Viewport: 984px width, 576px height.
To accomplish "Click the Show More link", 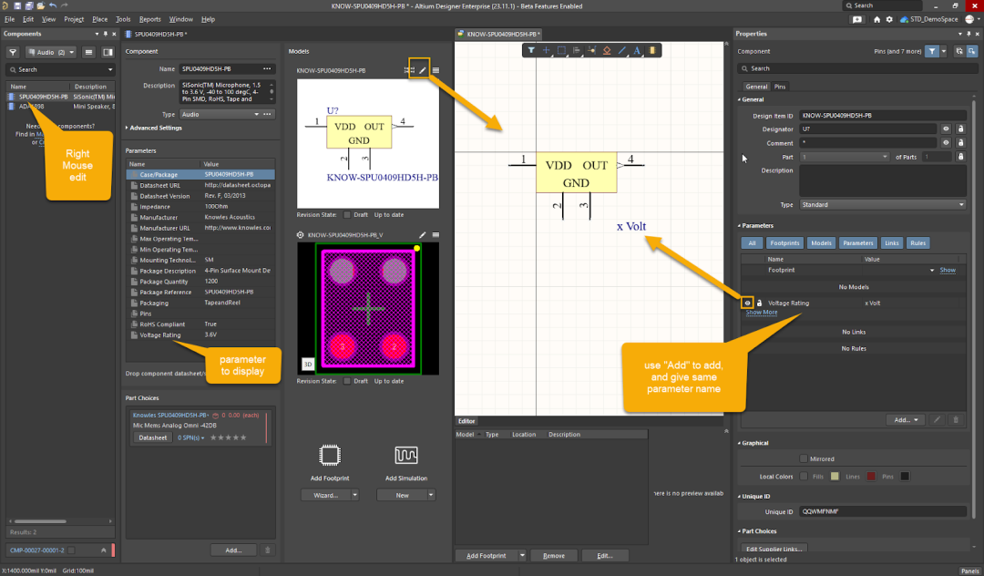I will pos(761,313).
